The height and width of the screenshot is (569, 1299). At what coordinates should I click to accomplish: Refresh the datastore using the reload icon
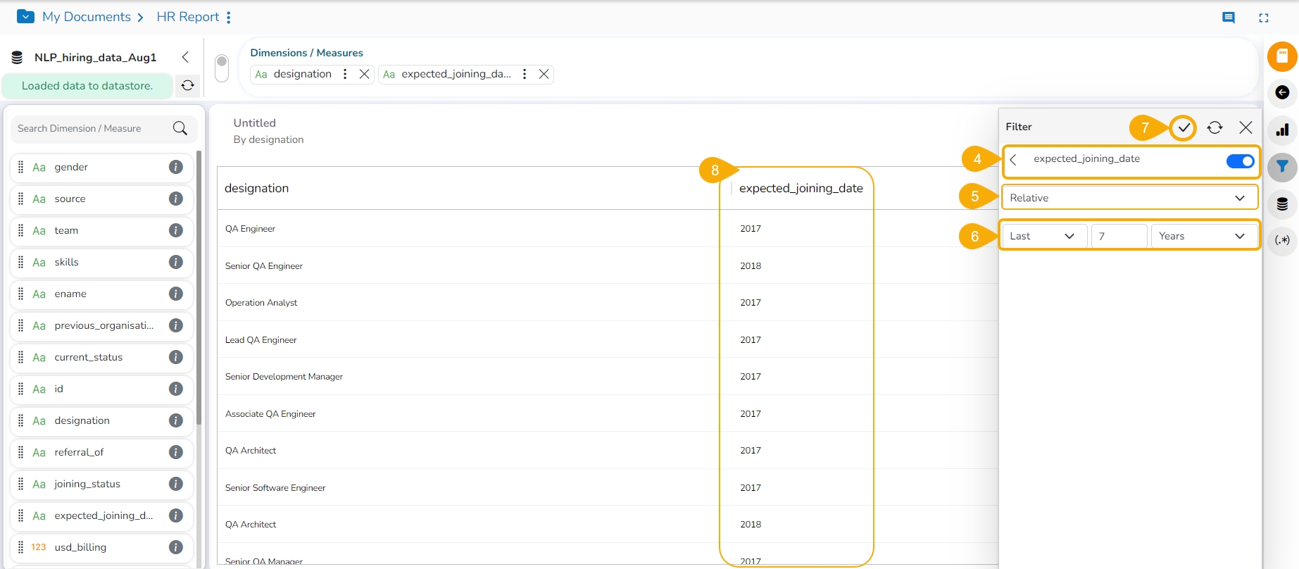coord(187,86)
